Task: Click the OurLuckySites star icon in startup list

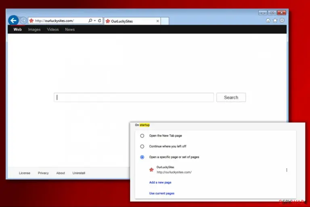Action: pyautogui.click(x=151, y=170)
